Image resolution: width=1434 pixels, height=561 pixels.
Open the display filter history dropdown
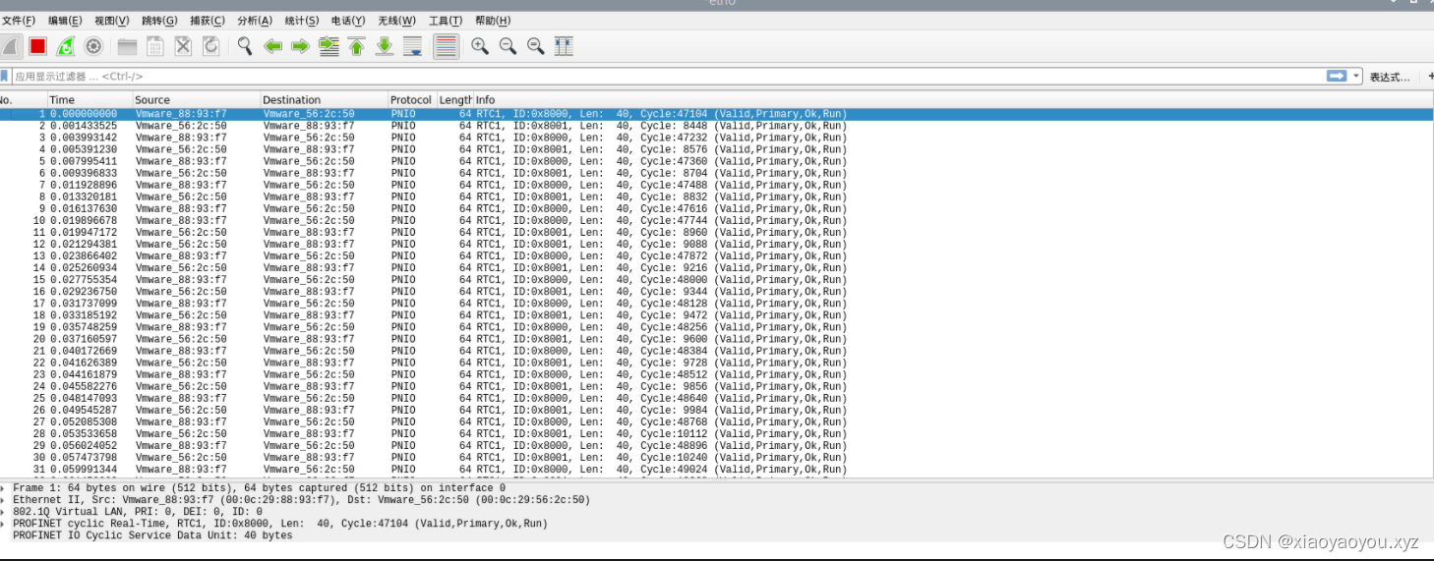(x=1357, y=76)
